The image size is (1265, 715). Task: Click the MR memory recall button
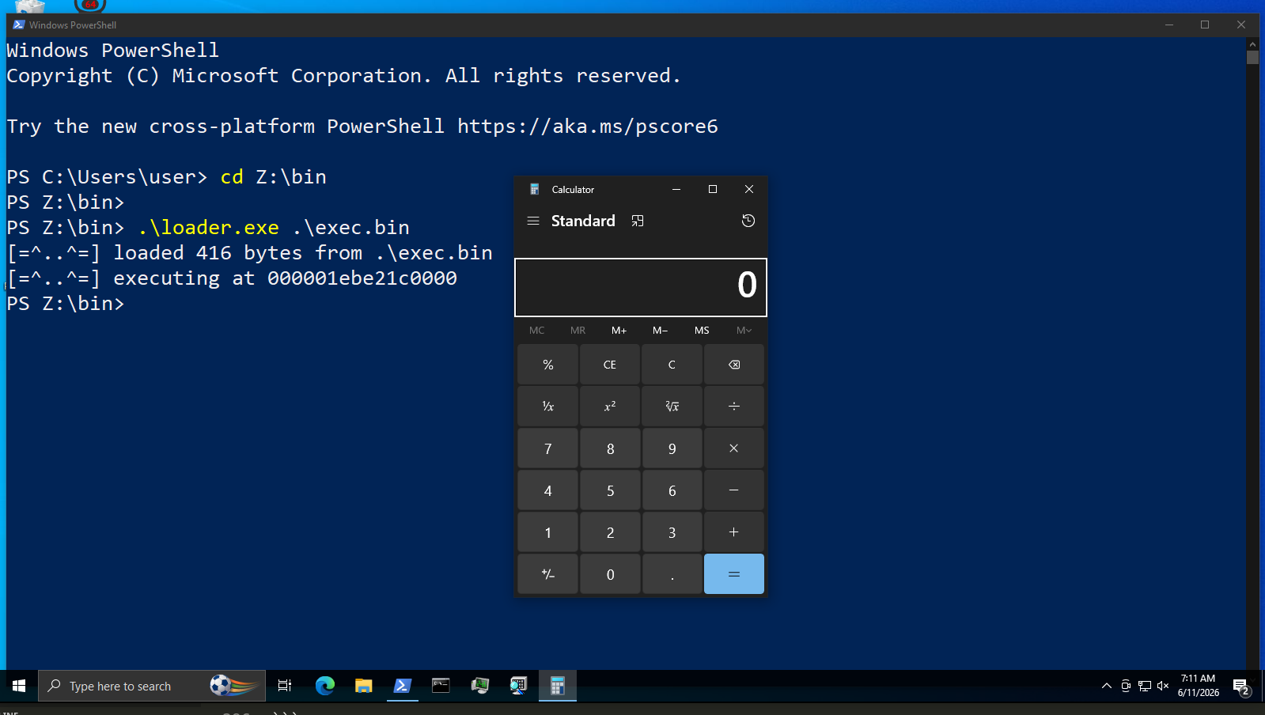[x=578, y=331]
